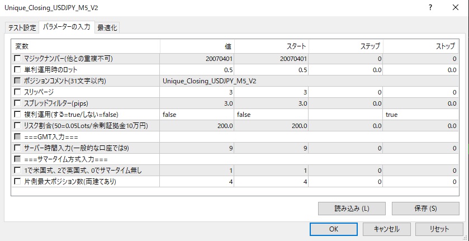Viewport: 469px width, 241px height.
Task: Check the サーバー時間入力 checkbox
Action: click(x=18, y=148)
